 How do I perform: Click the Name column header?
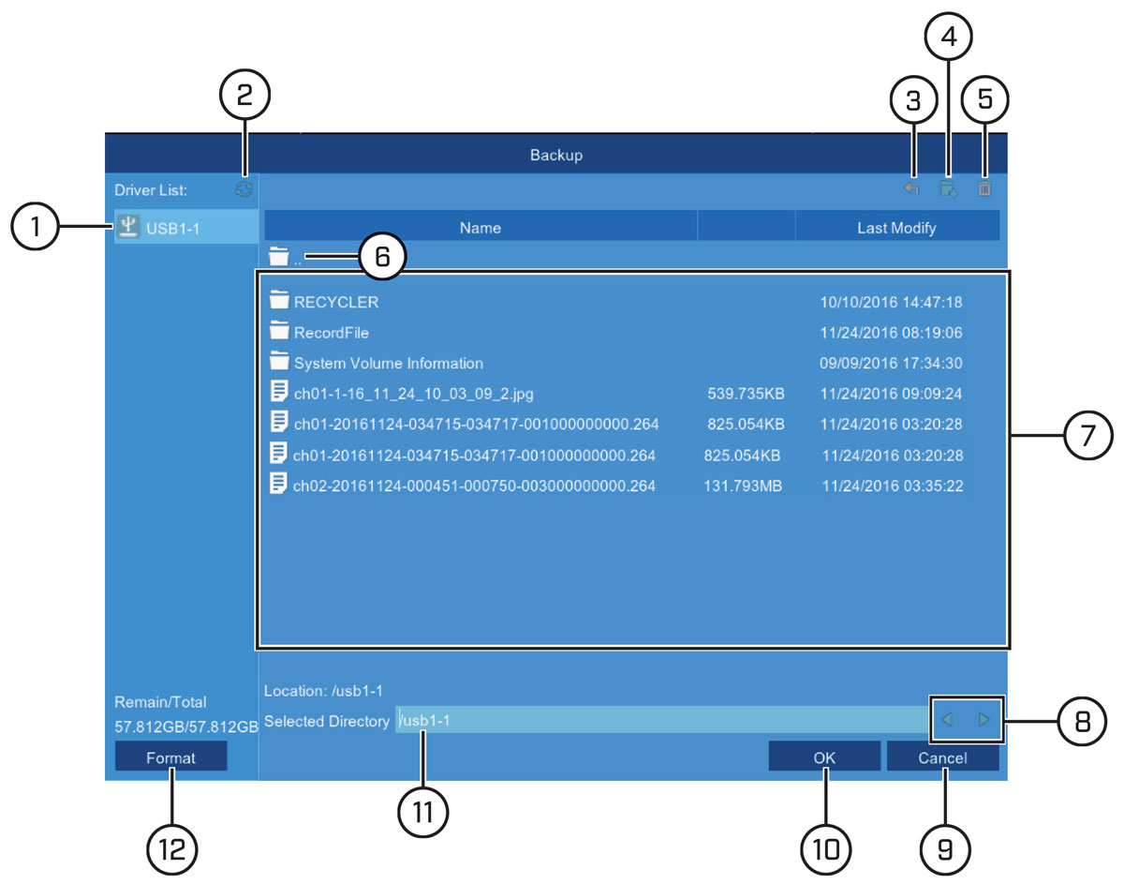tap(481, 227)
